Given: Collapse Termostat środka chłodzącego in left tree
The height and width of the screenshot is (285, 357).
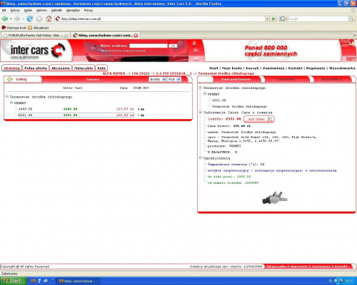Looking at the screenshot, I should (7, 96).
